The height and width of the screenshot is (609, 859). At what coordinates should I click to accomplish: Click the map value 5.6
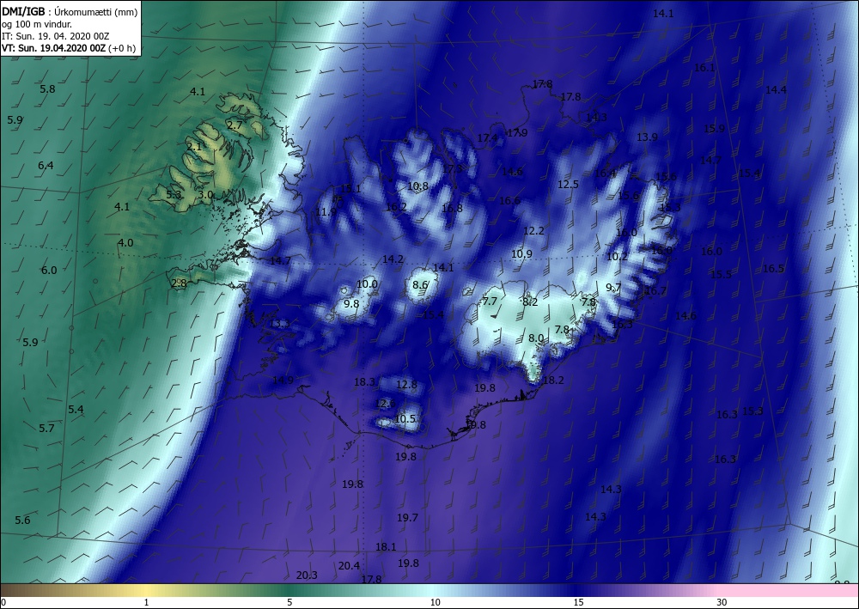point(22,520)
